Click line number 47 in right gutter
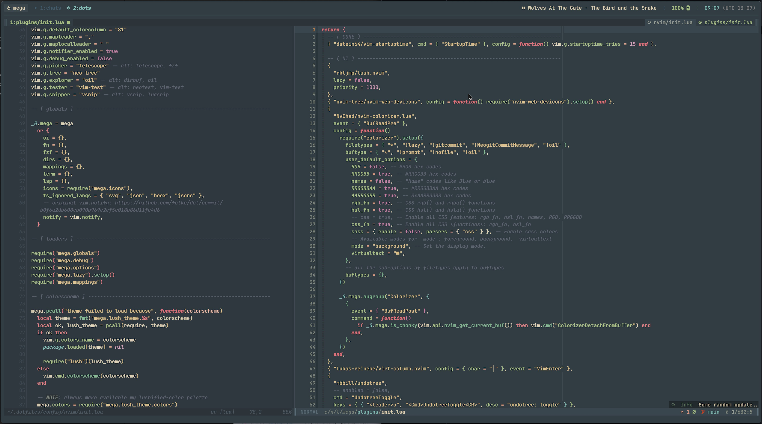This screenshot has width=762, height=424. point(312,369)
